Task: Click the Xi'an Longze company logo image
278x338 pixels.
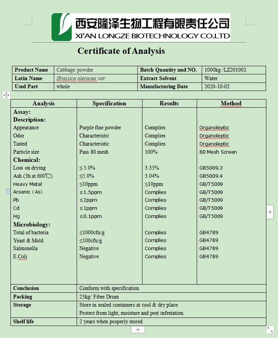Action: point(141,27)
